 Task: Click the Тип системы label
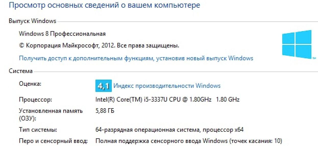(x=38, y=130)
